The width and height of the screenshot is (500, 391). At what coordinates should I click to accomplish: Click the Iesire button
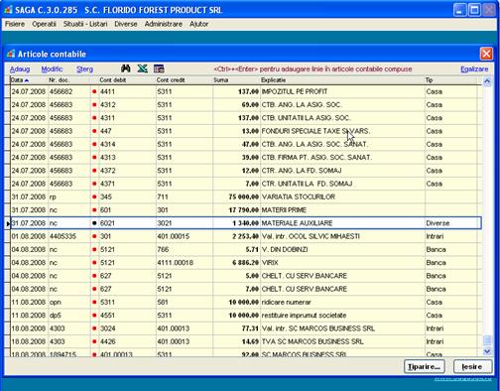[x=472, y=366]
